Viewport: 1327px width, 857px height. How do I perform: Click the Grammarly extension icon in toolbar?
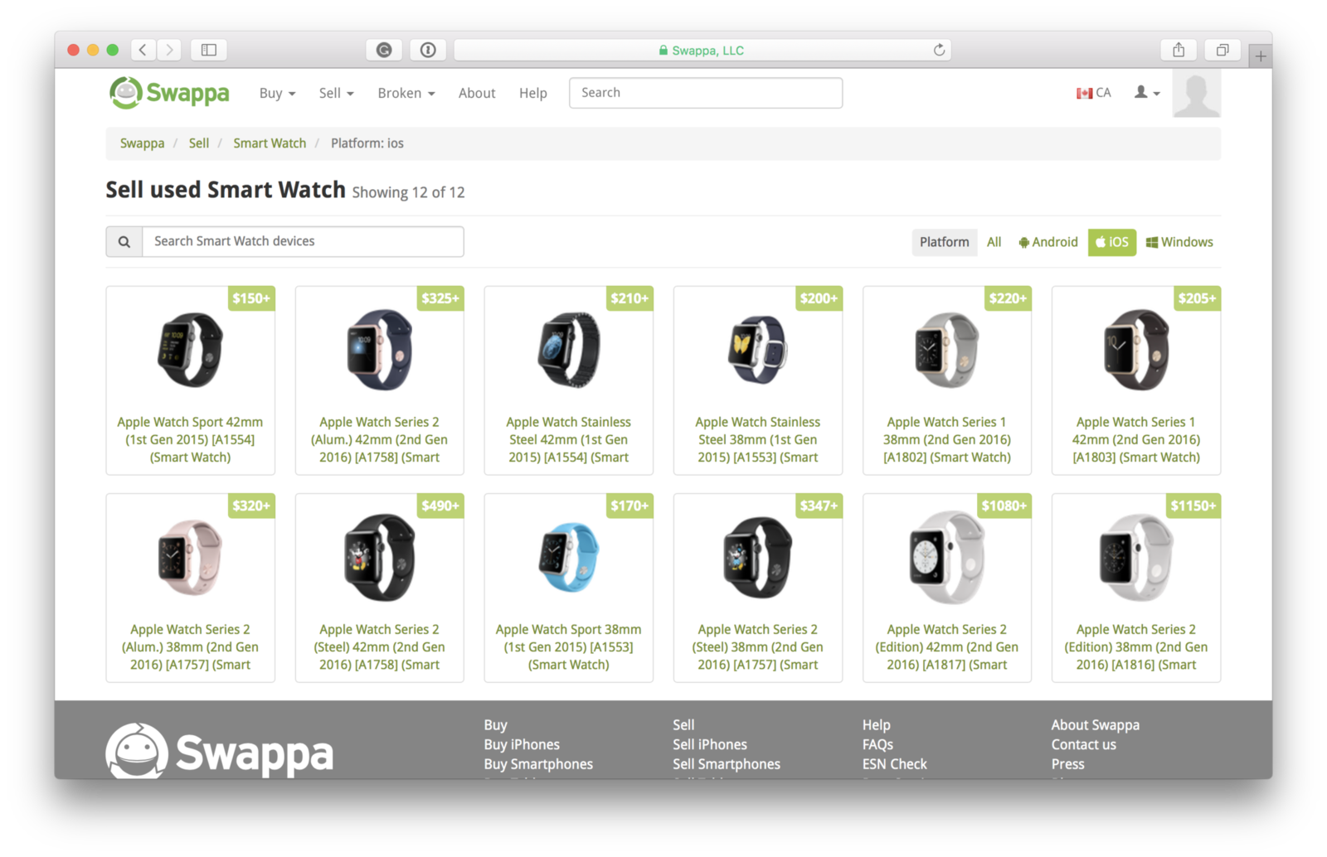click(x=384, y=50)
